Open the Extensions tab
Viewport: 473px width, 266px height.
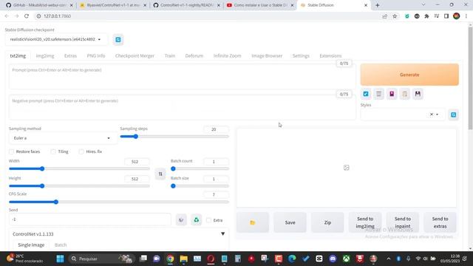(330, 56)
